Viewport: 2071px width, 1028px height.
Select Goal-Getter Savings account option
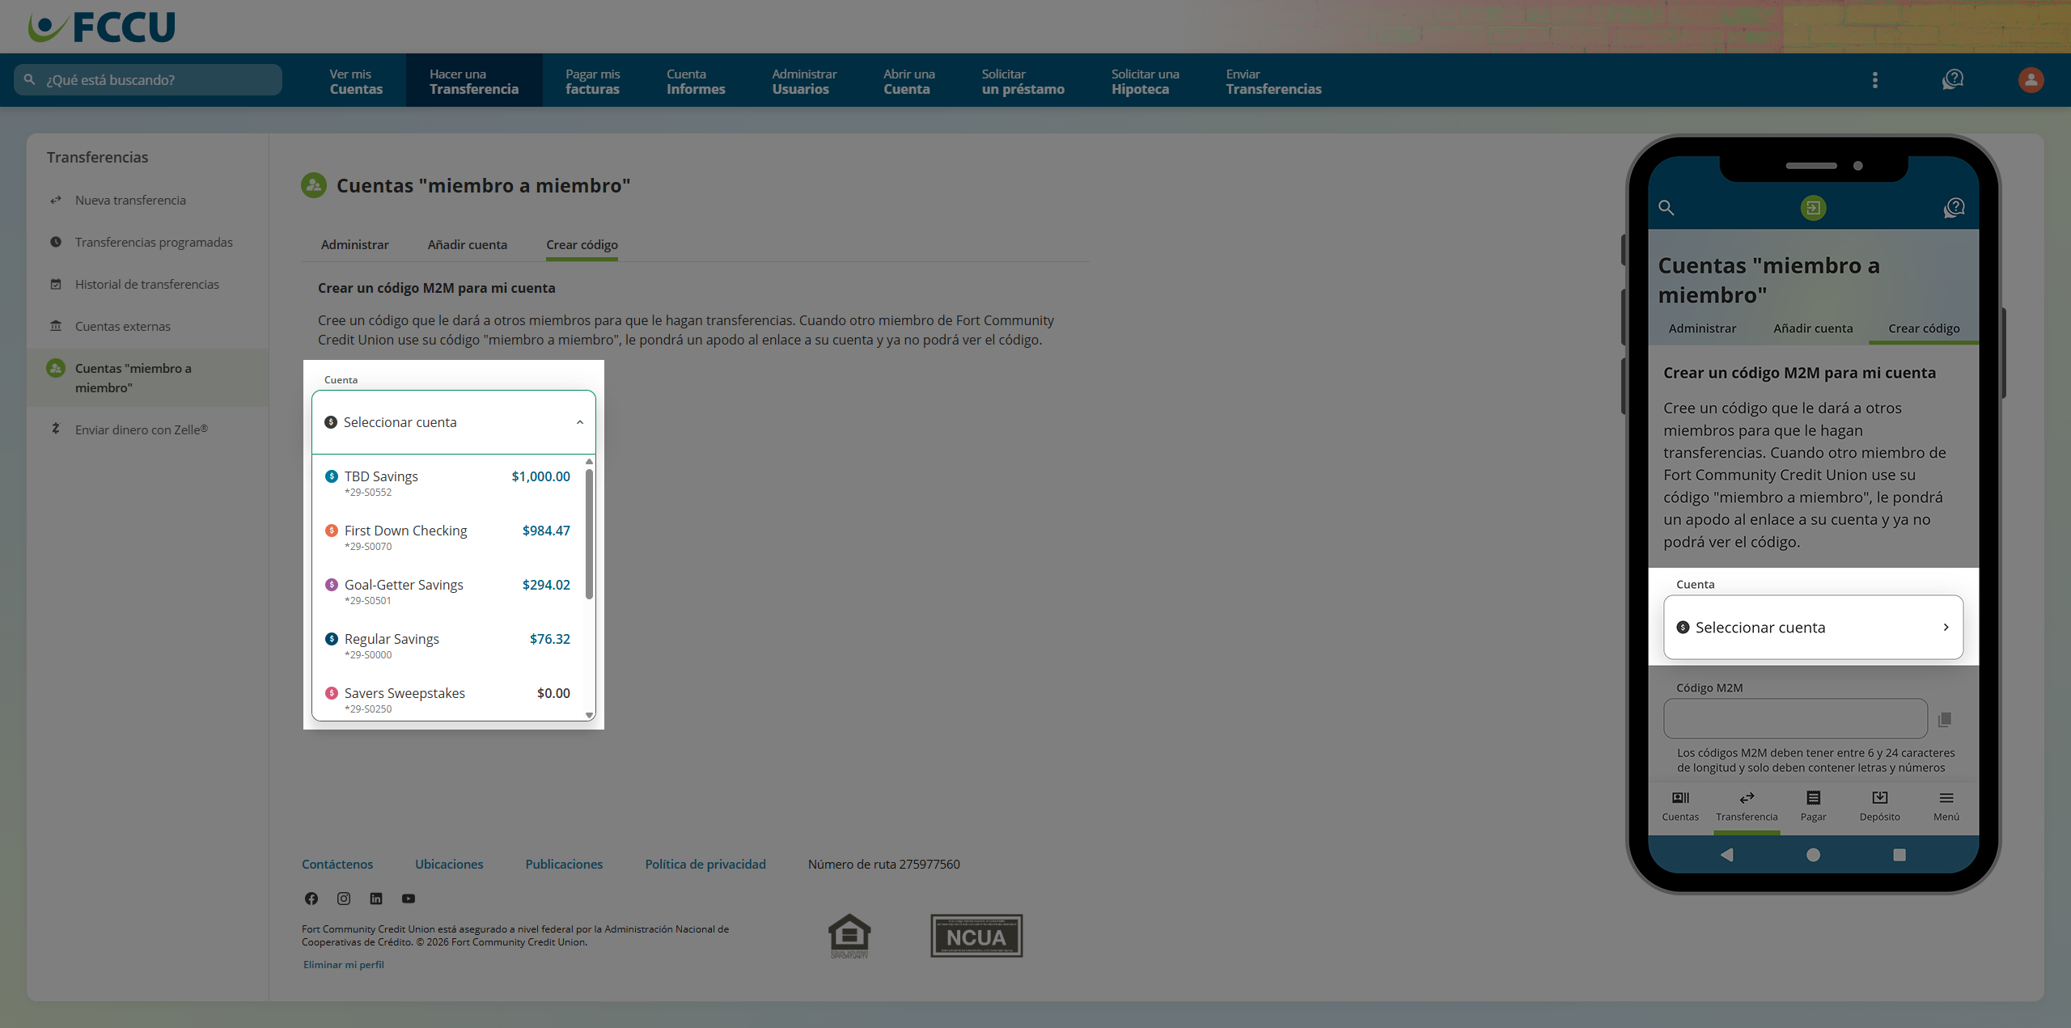point(447,591)
